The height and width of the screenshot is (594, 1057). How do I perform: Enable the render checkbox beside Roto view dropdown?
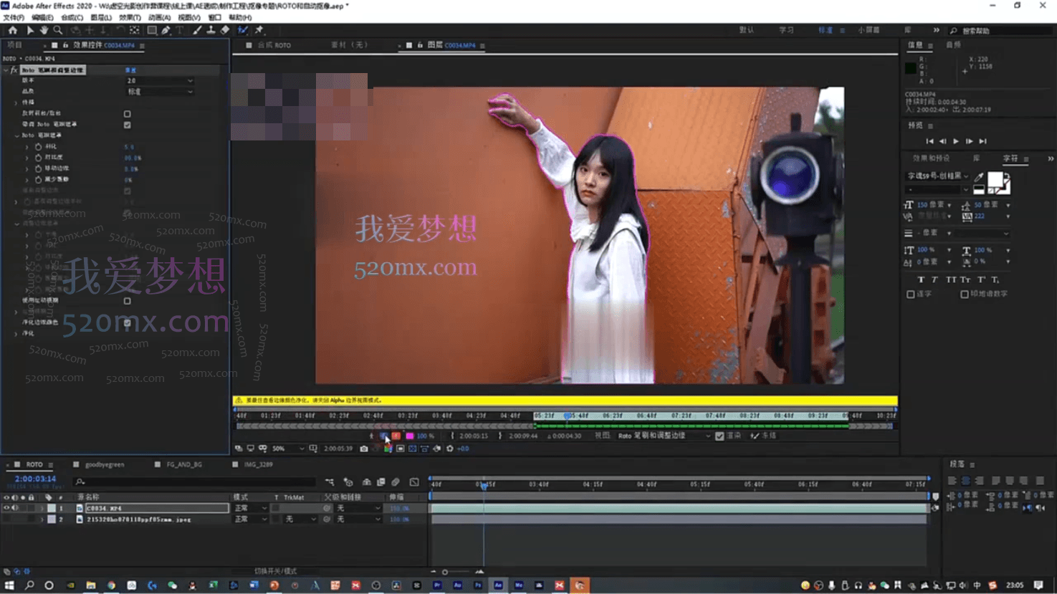tap(719, 436)
